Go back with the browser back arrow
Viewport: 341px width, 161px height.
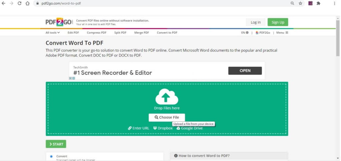tap(3, 3)
